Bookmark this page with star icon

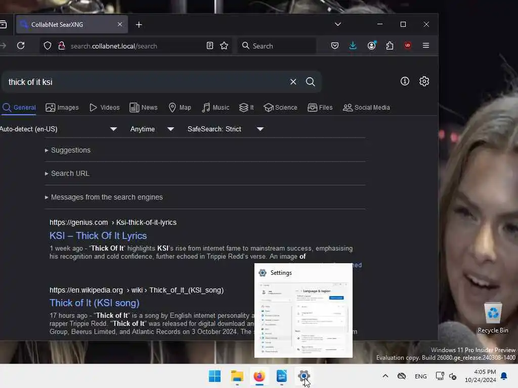(224, 45)
